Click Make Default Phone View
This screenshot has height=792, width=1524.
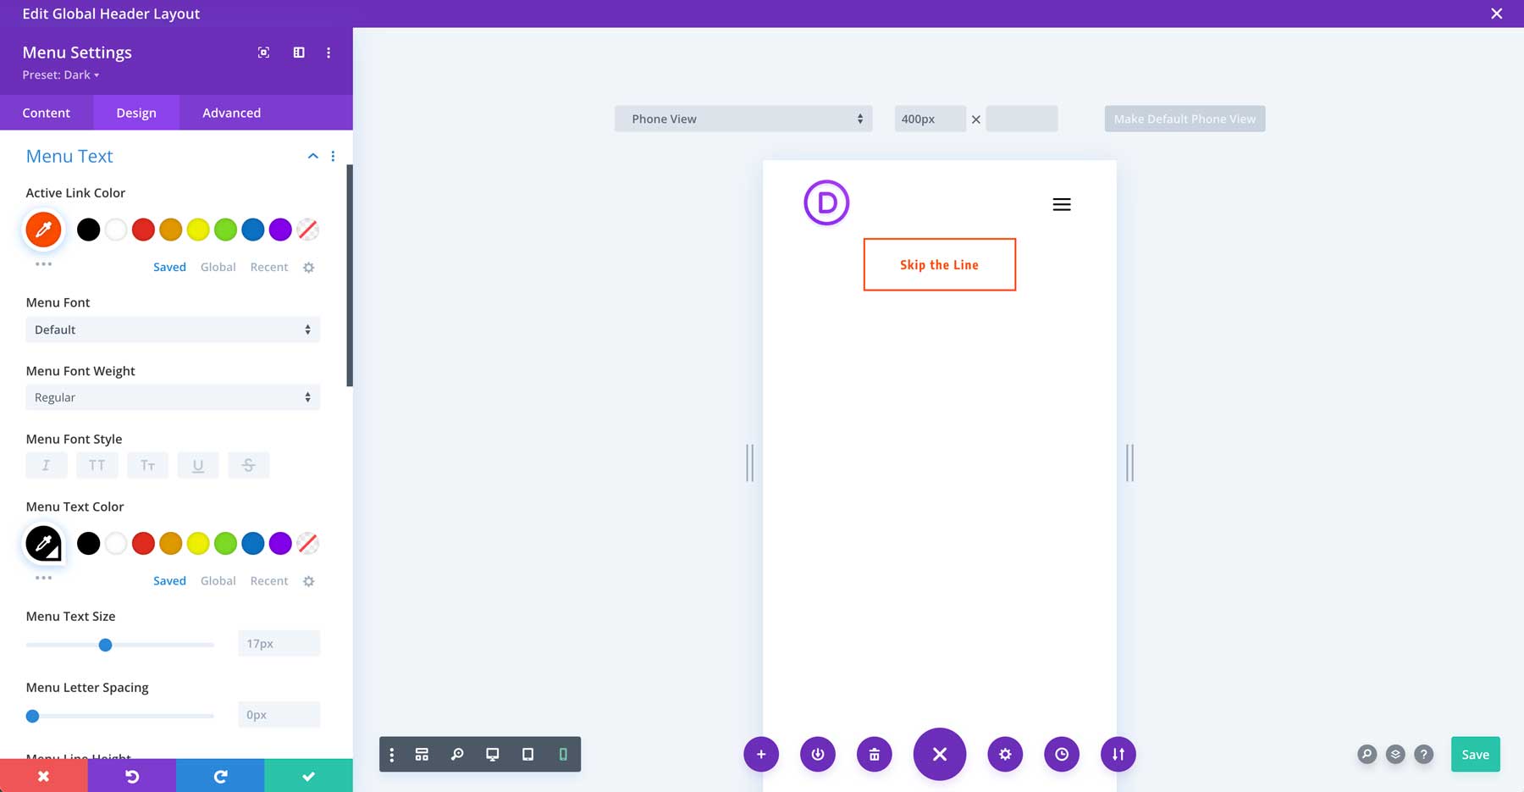1184,119
